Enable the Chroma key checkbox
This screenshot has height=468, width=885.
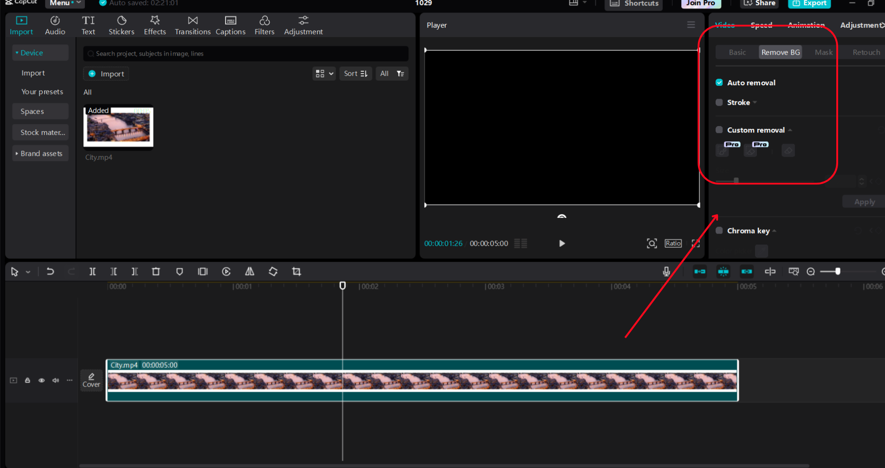pos(719,231)
